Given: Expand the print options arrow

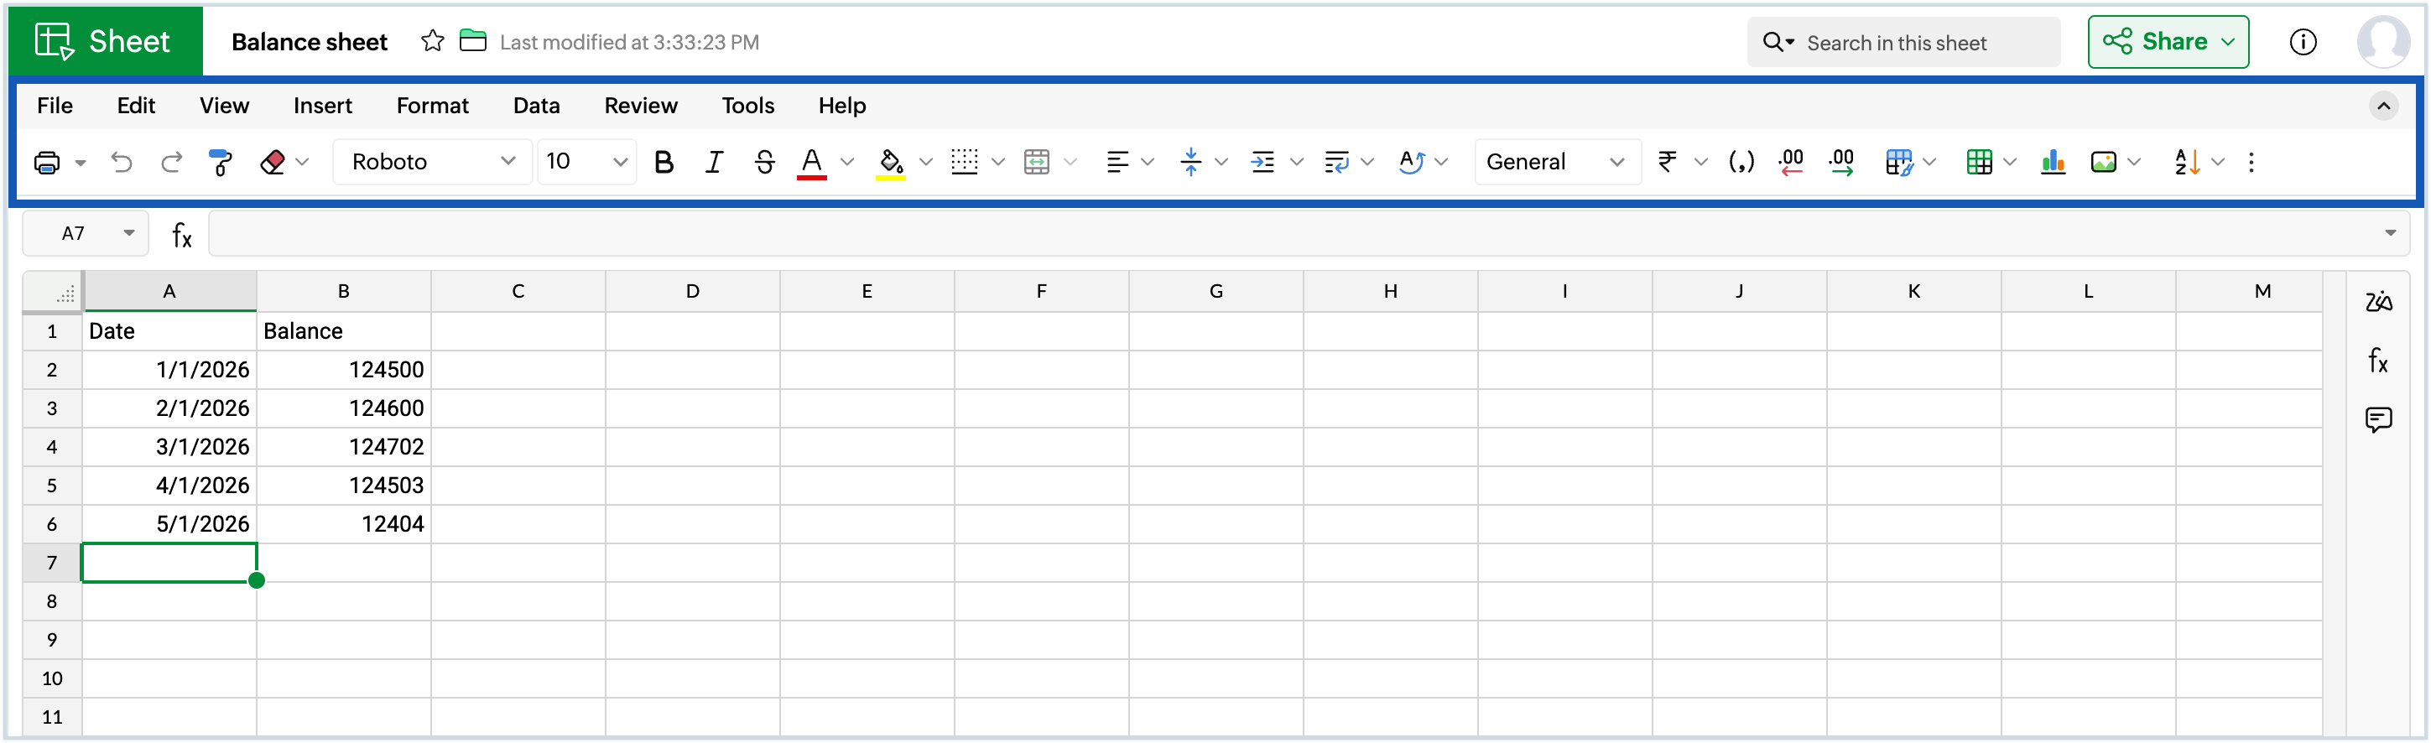Looking at the screenshot, I should (x=81, y=164).
